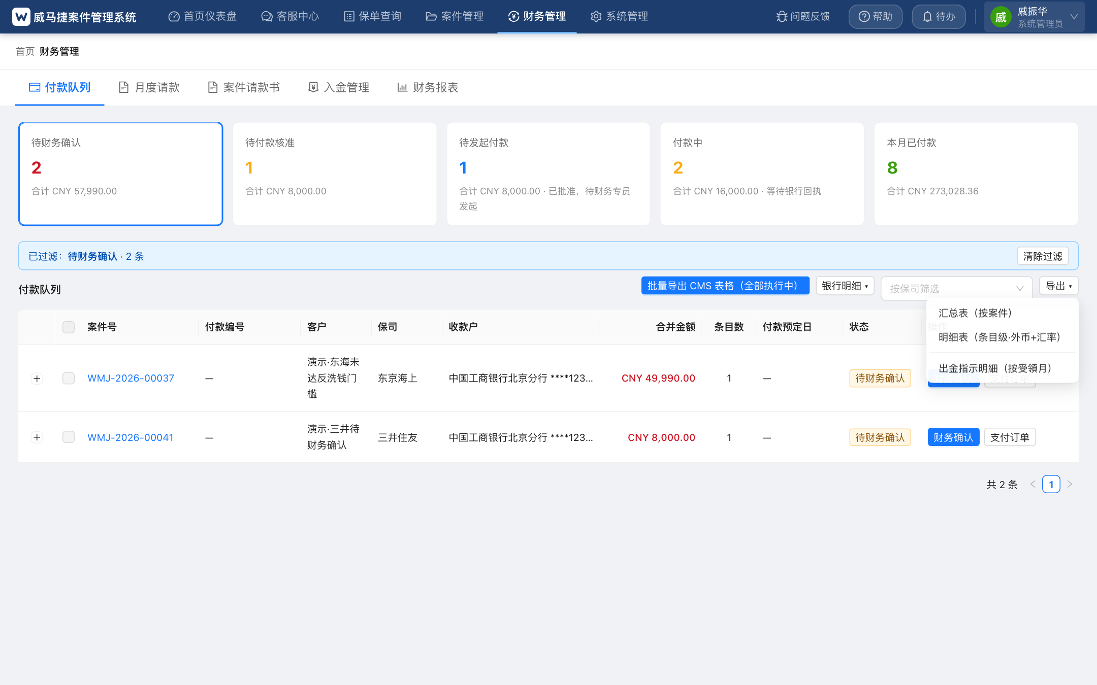
Task: Click the 问题反馈 bug icon
Action: coord(782,17)
